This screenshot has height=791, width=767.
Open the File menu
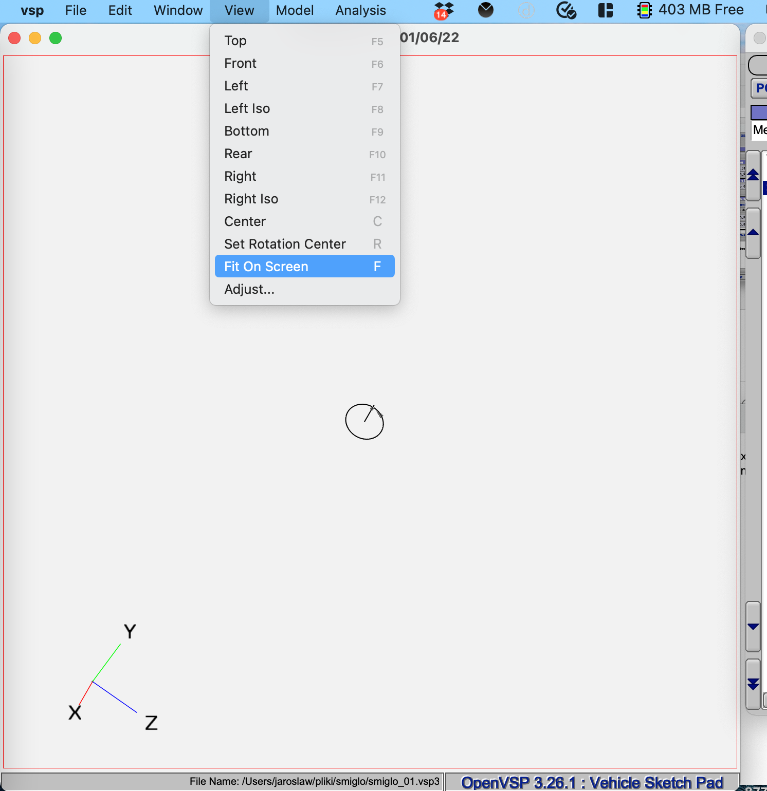coord(76,10)
